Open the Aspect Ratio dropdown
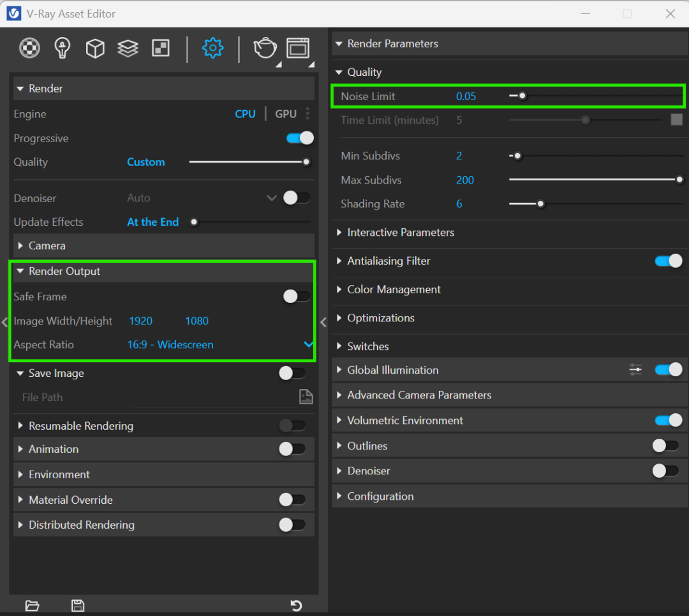The width and height of the screenshot is (689, 616). pyautogui.click(x=308, y=344)
